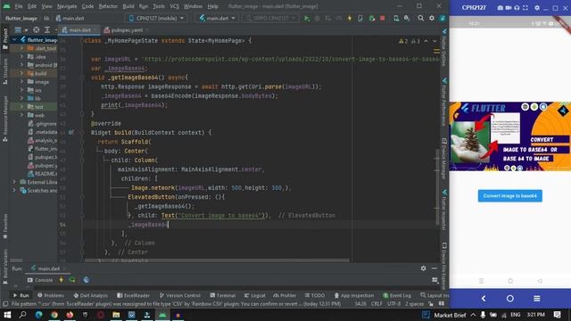Open Project tool window side tab
The image size is (571, 321).
pyautogui.click(x=5, y=38)
